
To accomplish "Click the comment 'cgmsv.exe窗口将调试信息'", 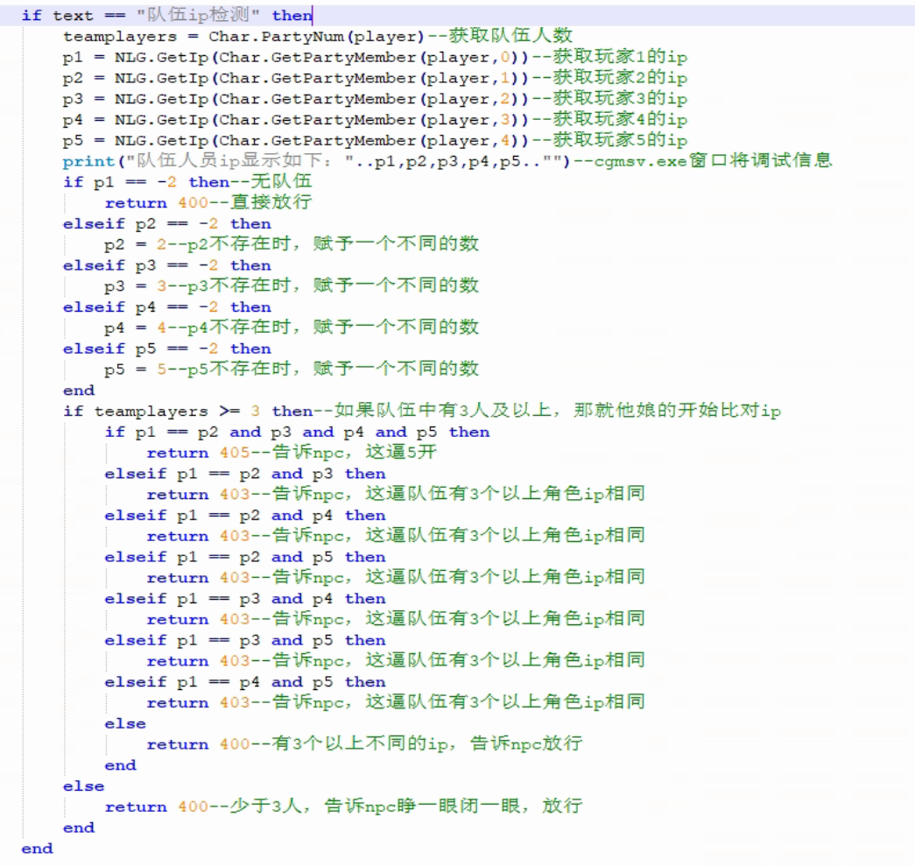I will tap(713, 160).
